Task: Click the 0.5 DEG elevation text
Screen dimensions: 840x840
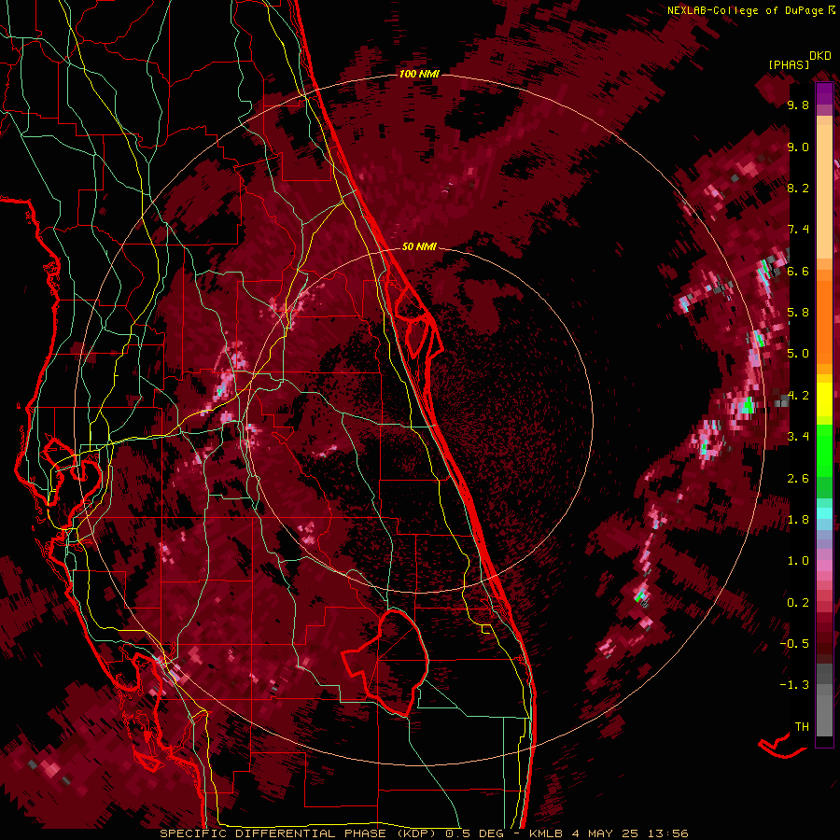Action: [x=474, y=833]
